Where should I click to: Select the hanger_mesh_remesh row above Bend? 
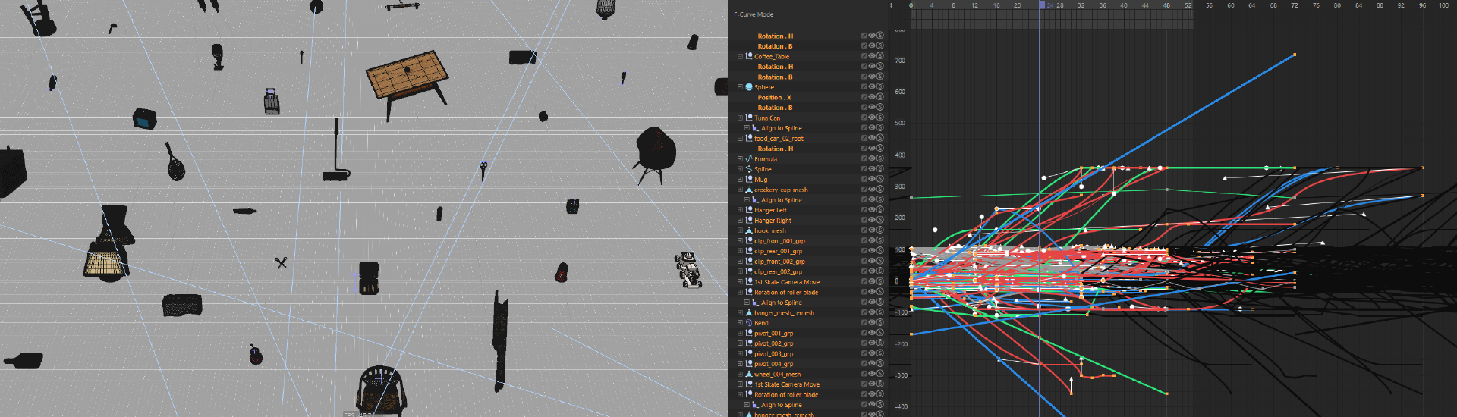784,312
